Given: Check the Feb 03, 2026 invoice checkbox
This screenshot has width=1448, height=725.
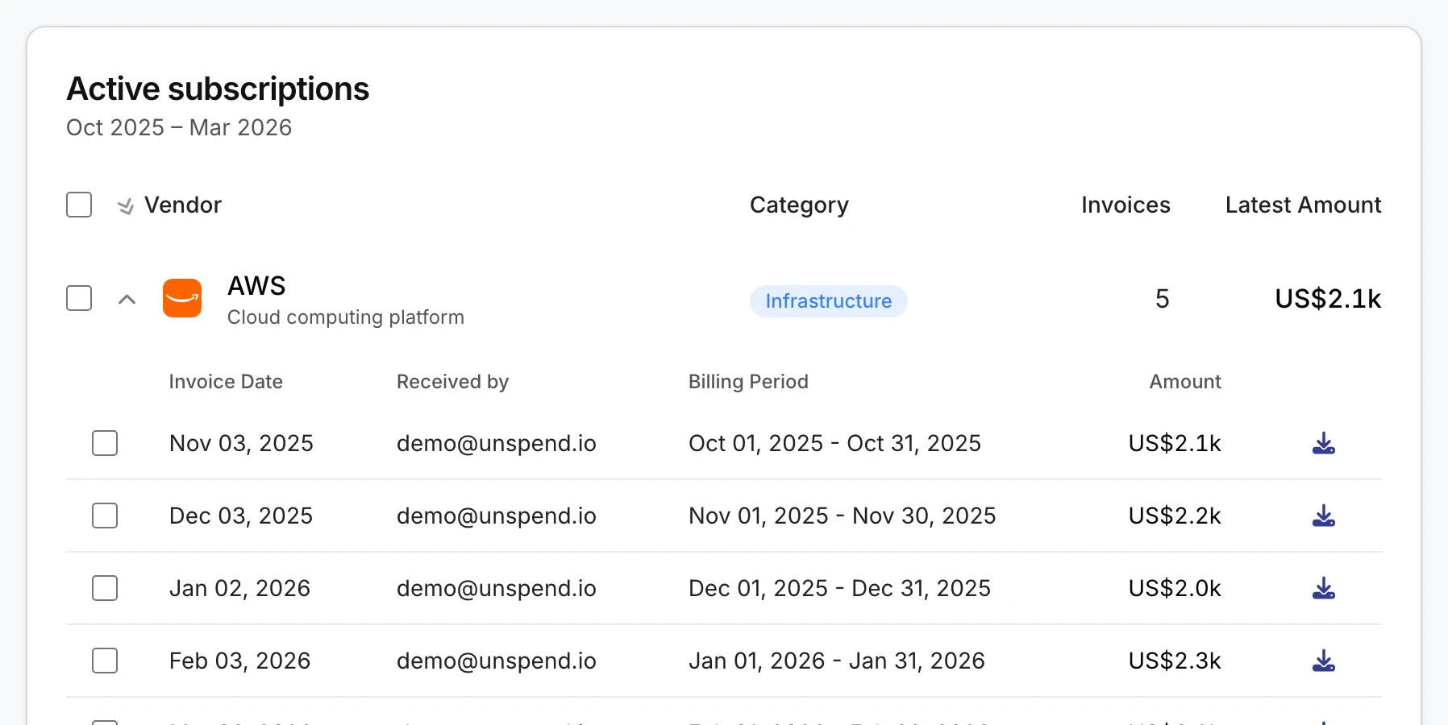Looking at the screenshot, I should click(x=104, y=661).
